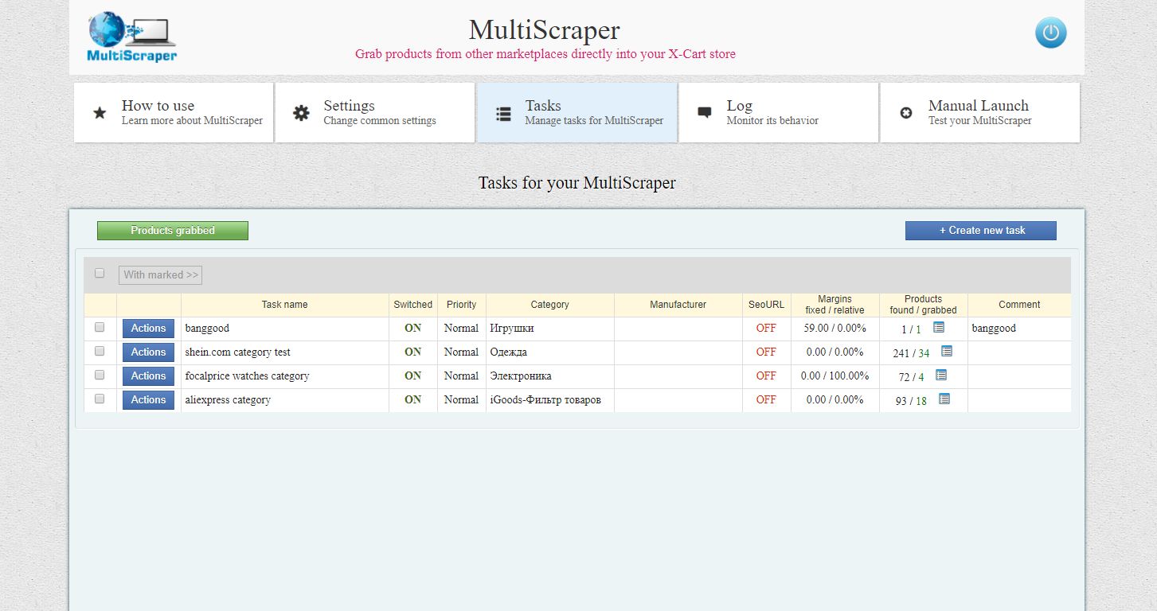Click the speech bubble icon for Log
This screenshot has width=1157, height=611.
(705, 113)
